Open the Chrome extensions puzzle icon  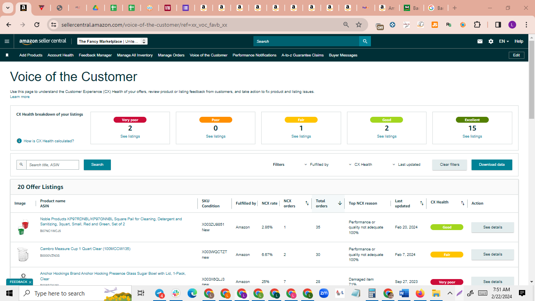477,25
